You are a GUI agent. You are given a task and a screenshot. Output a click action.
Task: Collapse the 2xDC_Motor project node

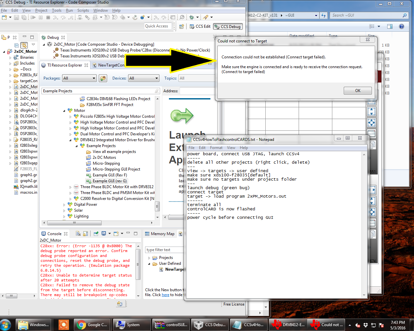(x=4, y=52)
